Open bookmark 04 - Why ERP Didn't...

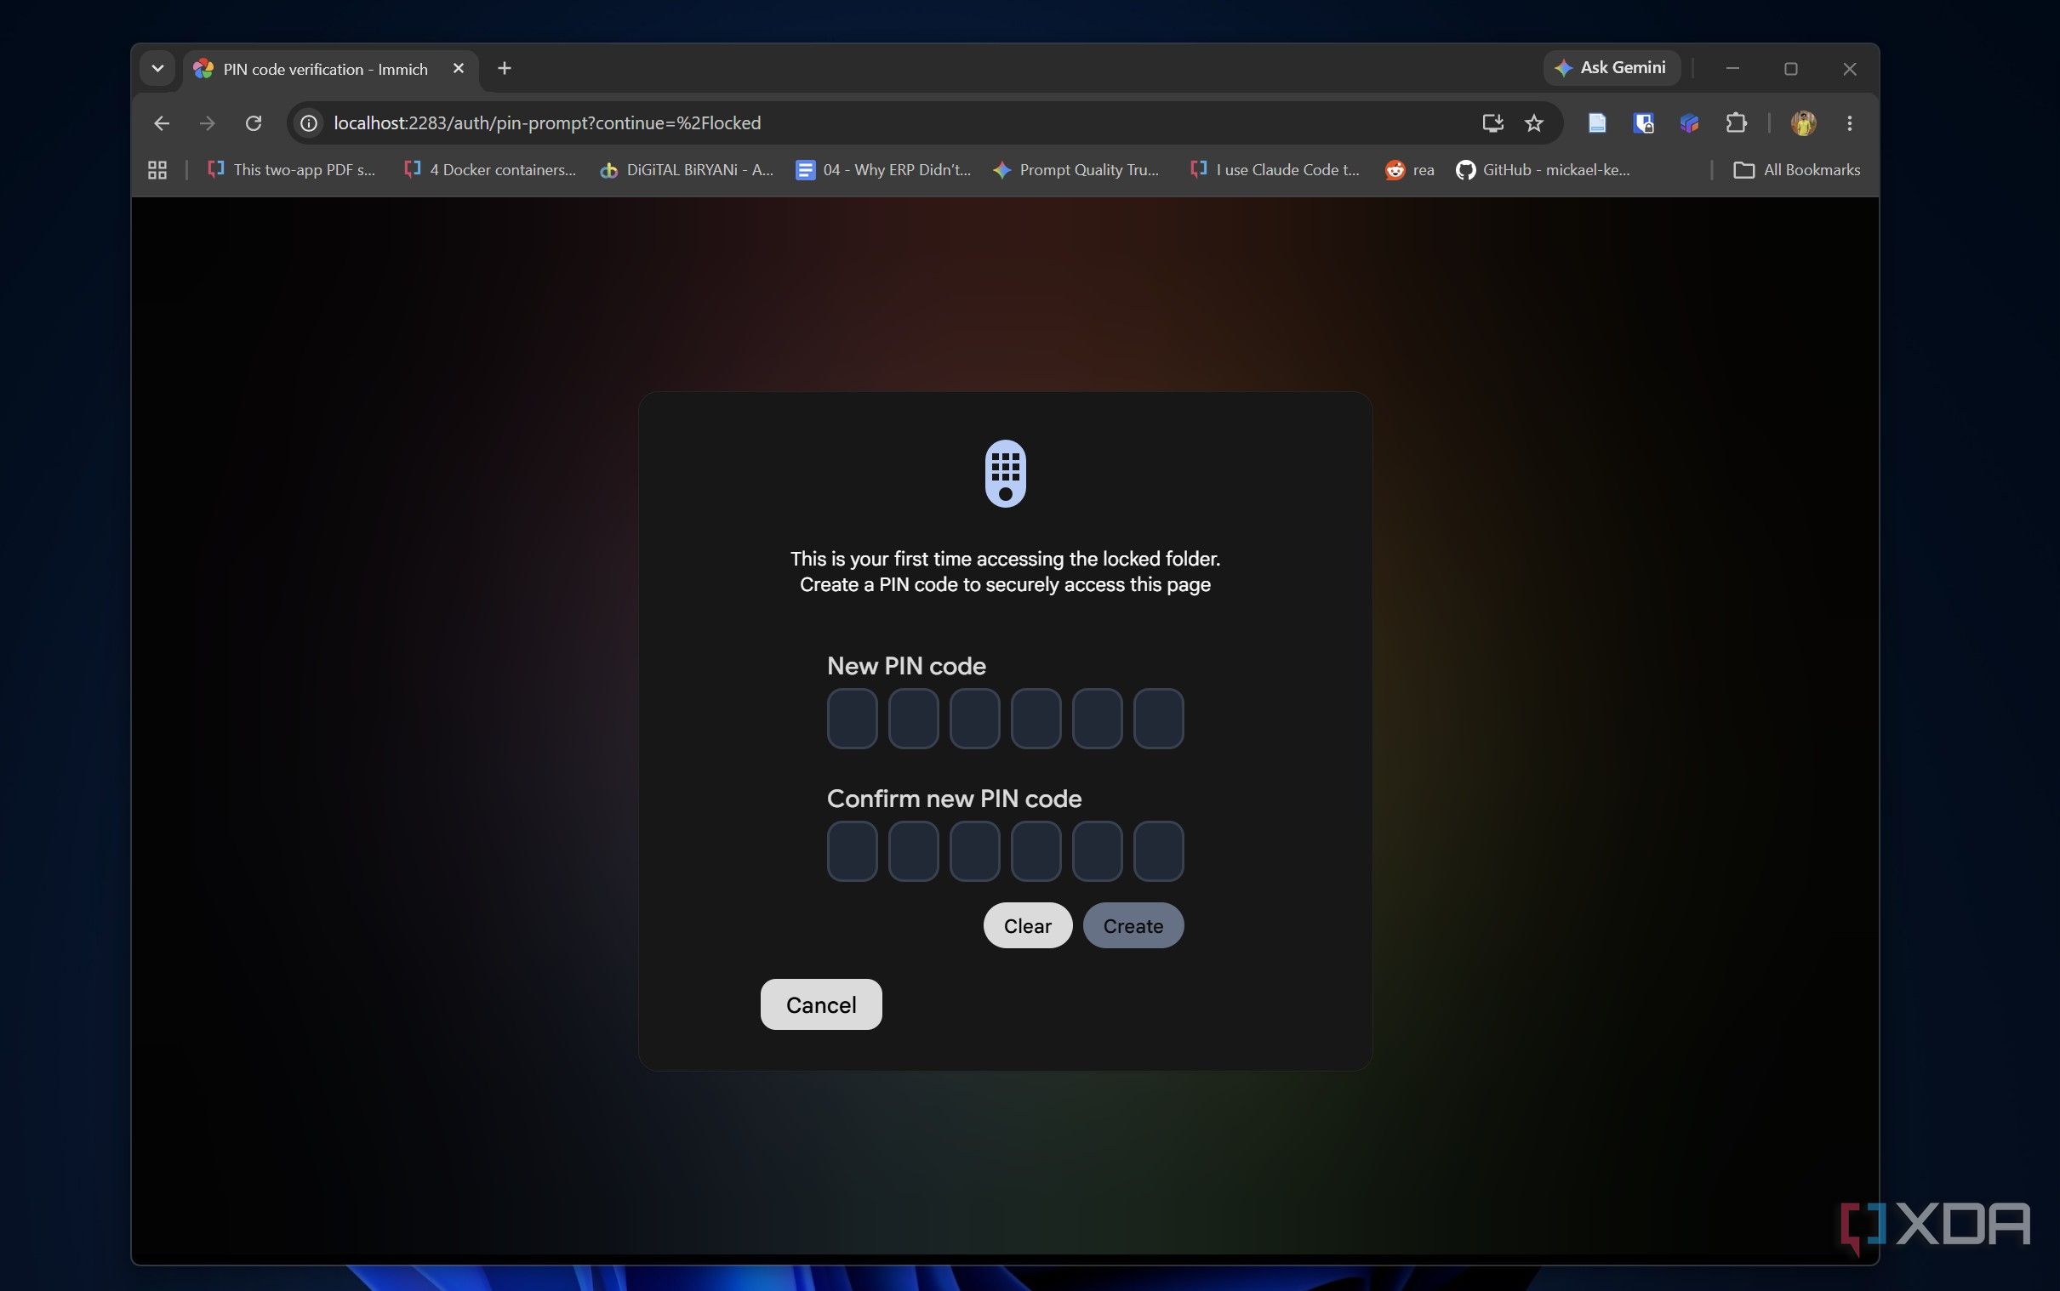click(x=883, y=170)
